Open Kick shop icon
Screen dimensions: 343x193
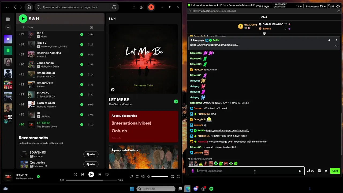coord(319,171)
